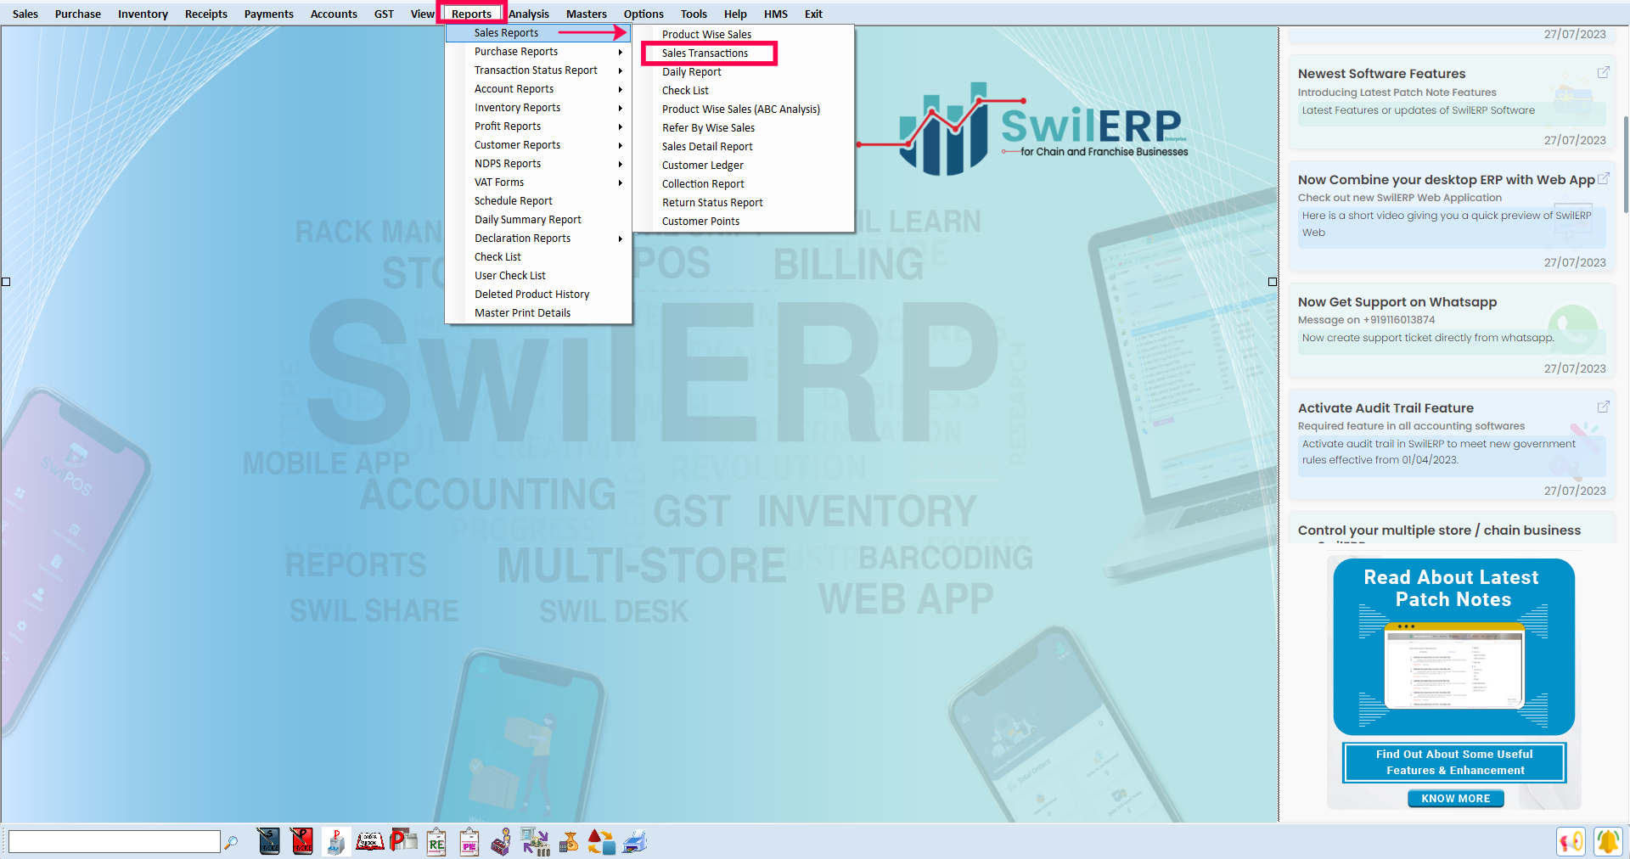Viewport: 1630px width, 859px height.
Task: Expand the Sales Reports submenu
Action: (538, 33)
